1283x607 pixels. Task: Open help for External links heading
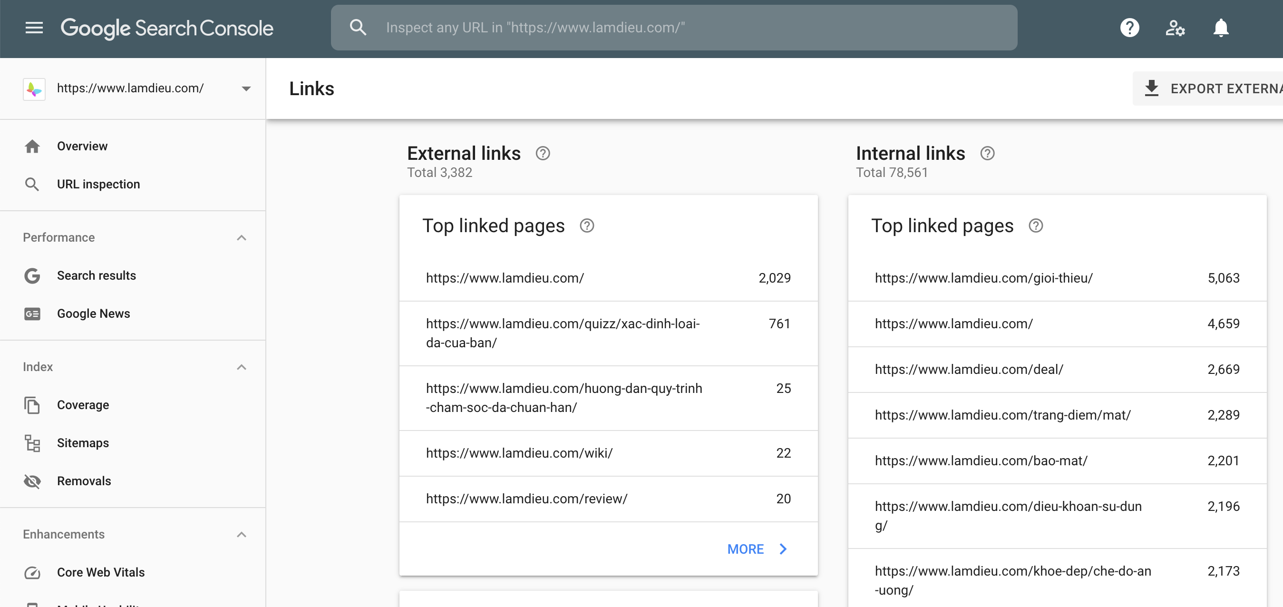[543, 154]
